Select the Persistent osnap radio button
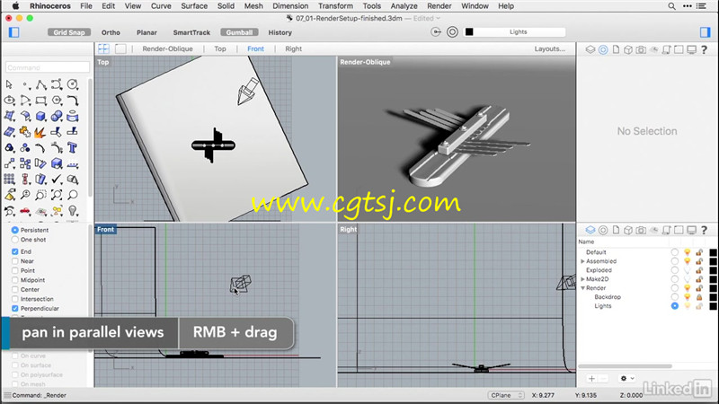This screenshot has width=719, height=404. [15, 230]
